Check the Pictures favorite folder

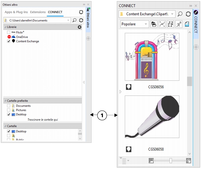pyautogui.click(x=9, y=110)
